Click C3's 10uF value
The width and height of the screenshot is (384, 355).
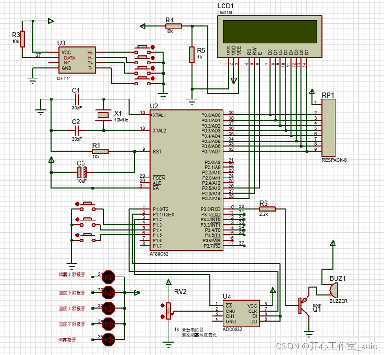pyautogui.click(x=82, y=181)
